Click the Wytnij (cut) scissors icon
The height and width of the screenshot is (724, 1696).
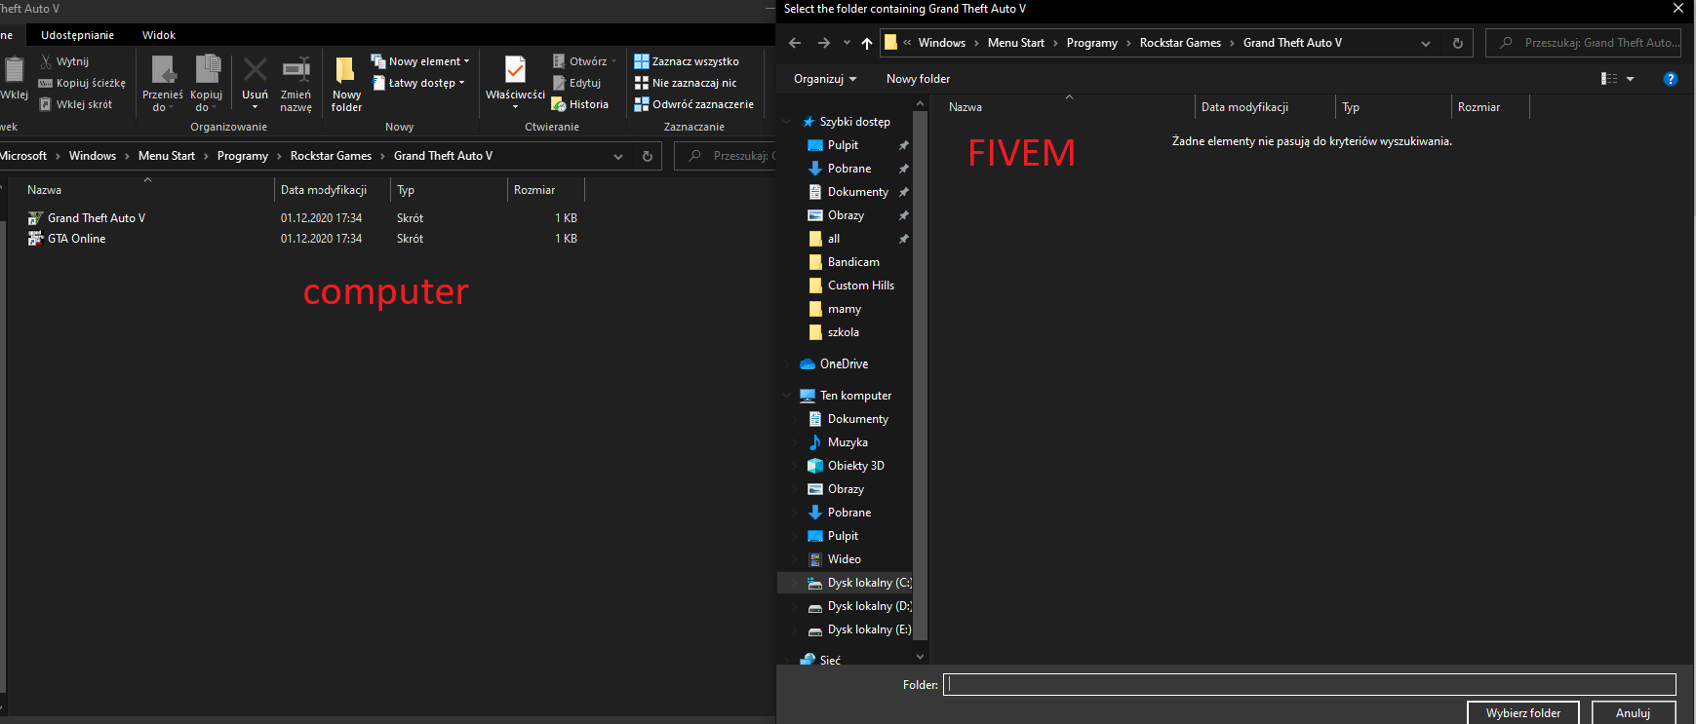(x=46, y=61)
